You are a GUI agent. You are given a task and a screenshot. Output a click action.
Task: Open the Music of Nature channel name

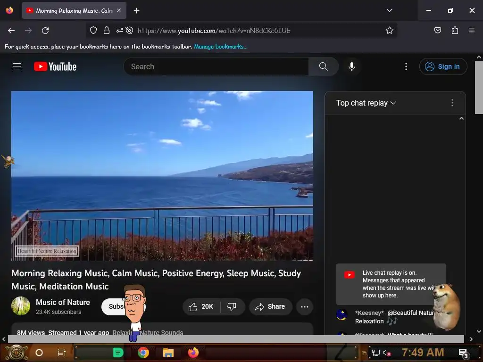[x=63, y=302]
